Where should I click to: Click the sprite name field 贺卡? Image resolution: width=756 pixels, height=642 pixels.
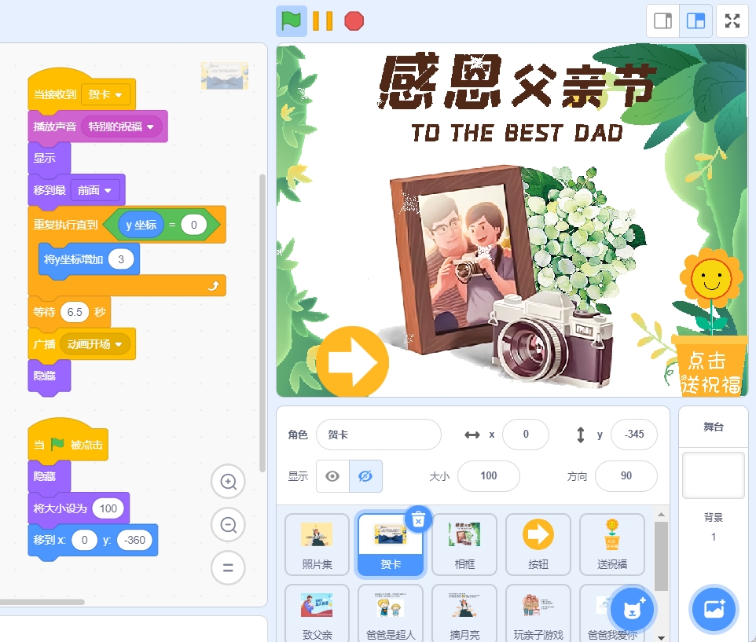point(378,435)
